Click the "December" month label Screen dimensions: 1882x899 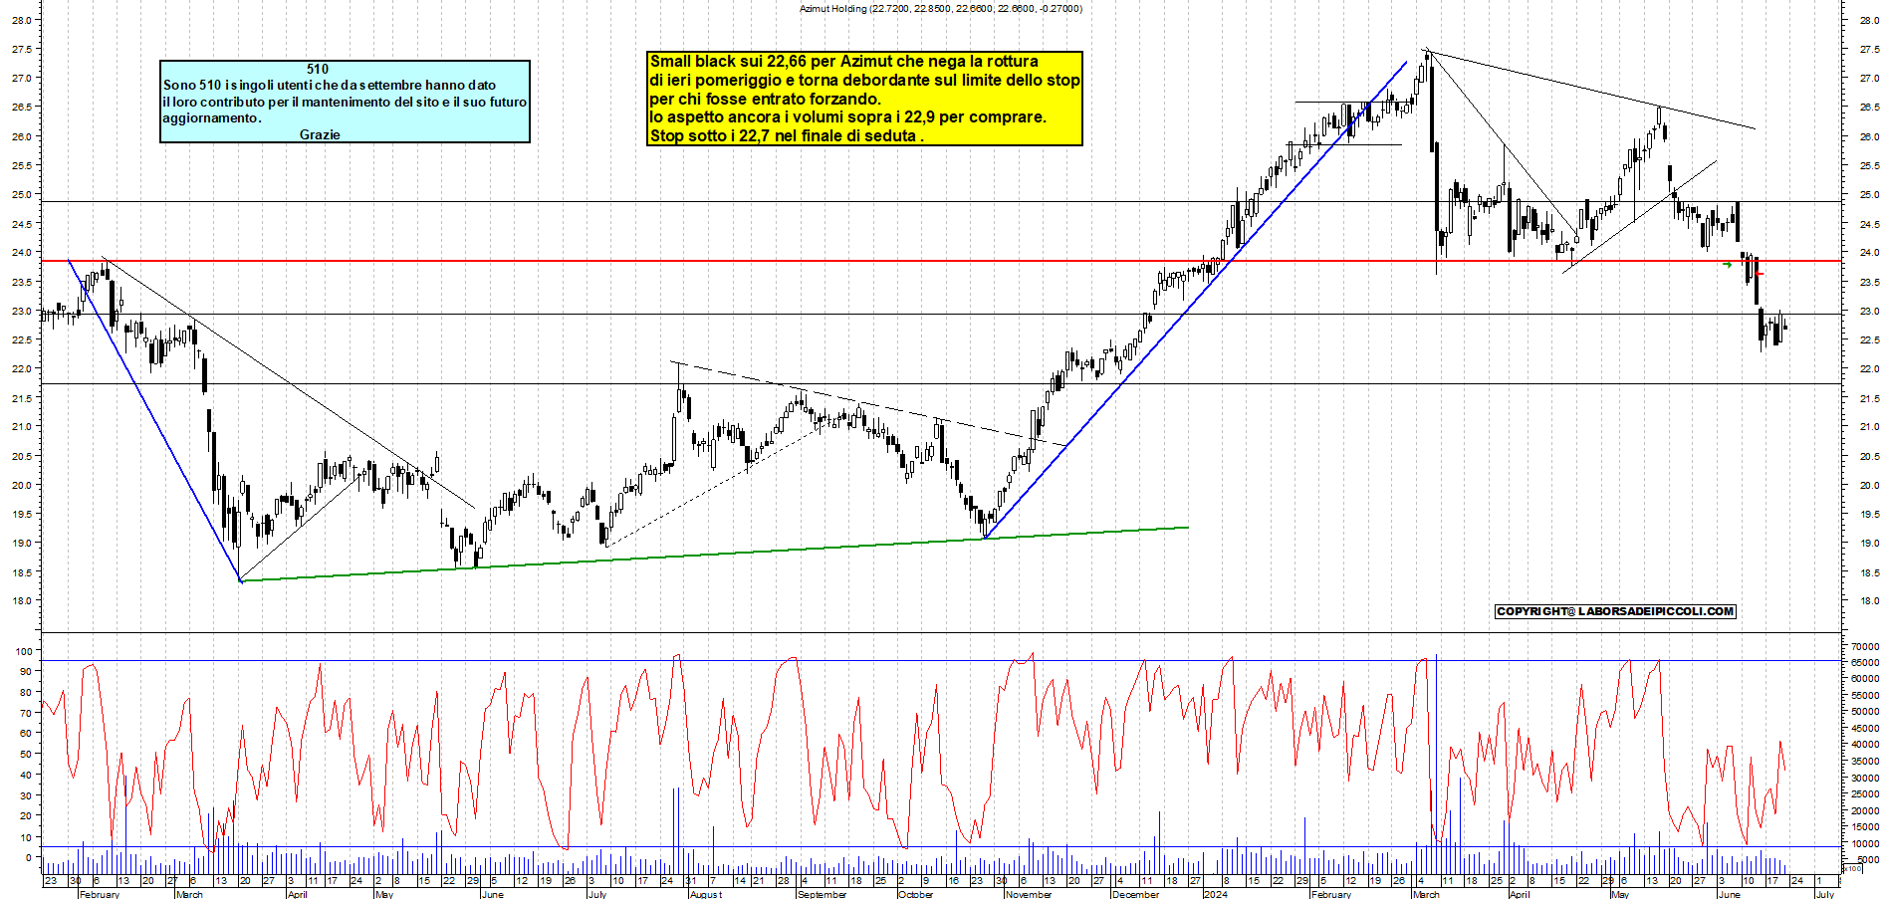(x=1135, y=894)
